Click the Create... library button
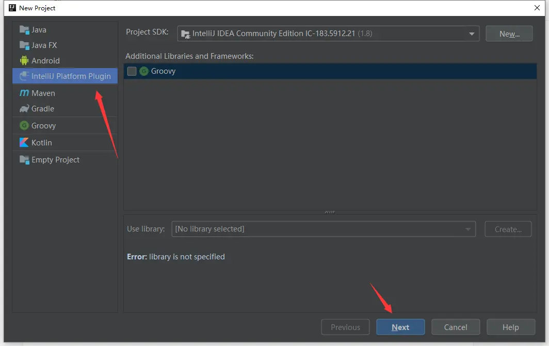 508,229
